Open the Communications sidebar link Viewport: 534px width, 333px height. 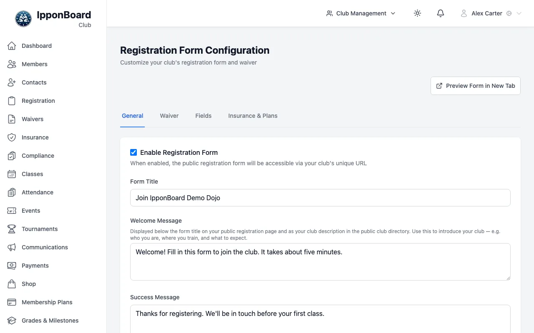pos(53,247)
